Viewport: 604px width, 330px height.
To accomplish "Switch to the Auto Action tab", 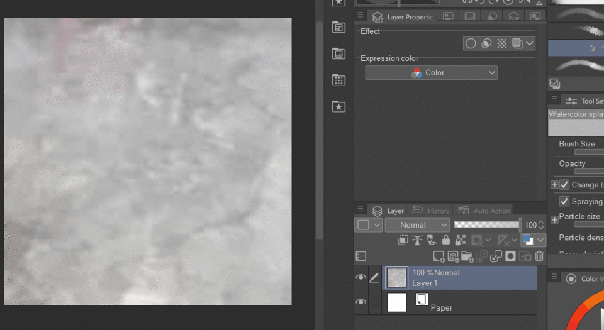I will coord(484,211).
